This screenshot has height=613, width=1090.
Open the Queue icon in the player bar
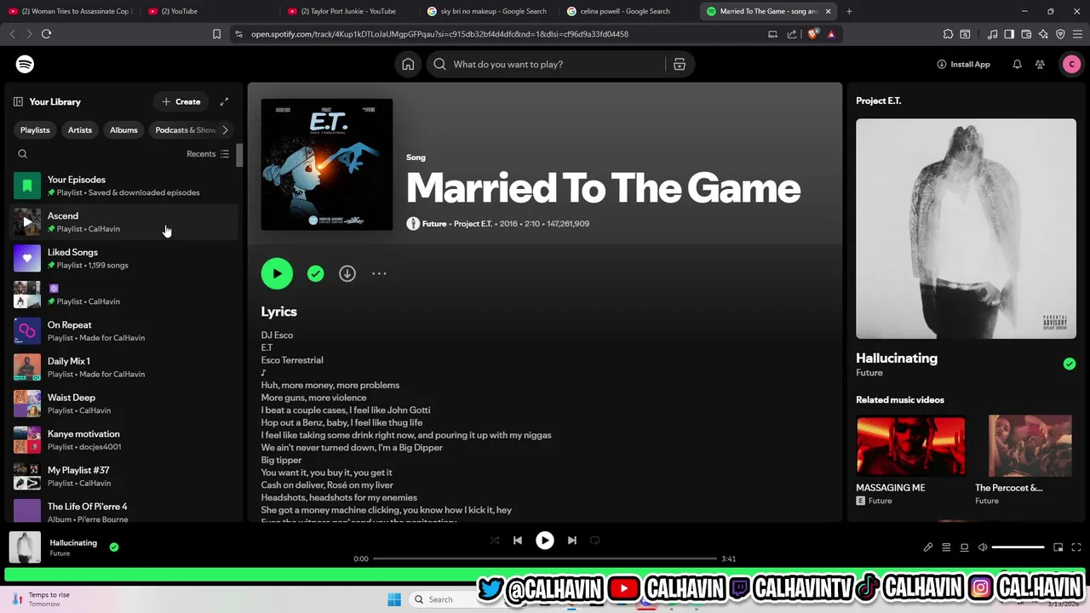(946, 547)
